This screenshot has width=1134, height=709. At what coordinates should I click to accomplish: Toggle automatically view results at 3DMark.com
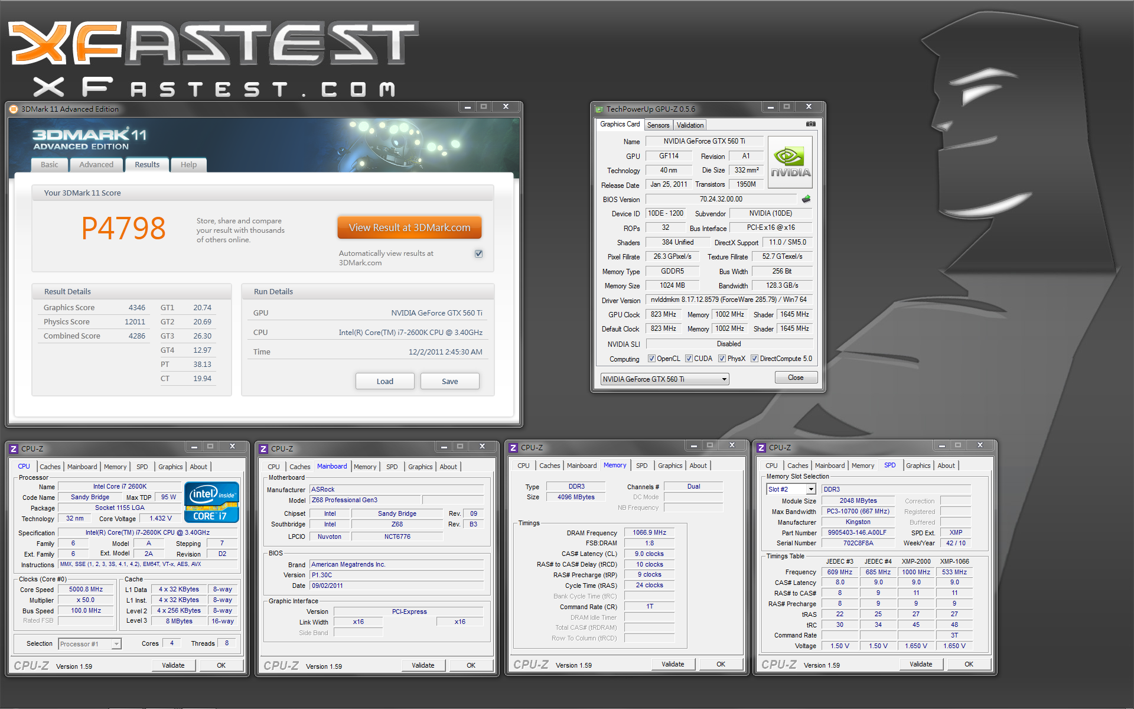(478, 253)
